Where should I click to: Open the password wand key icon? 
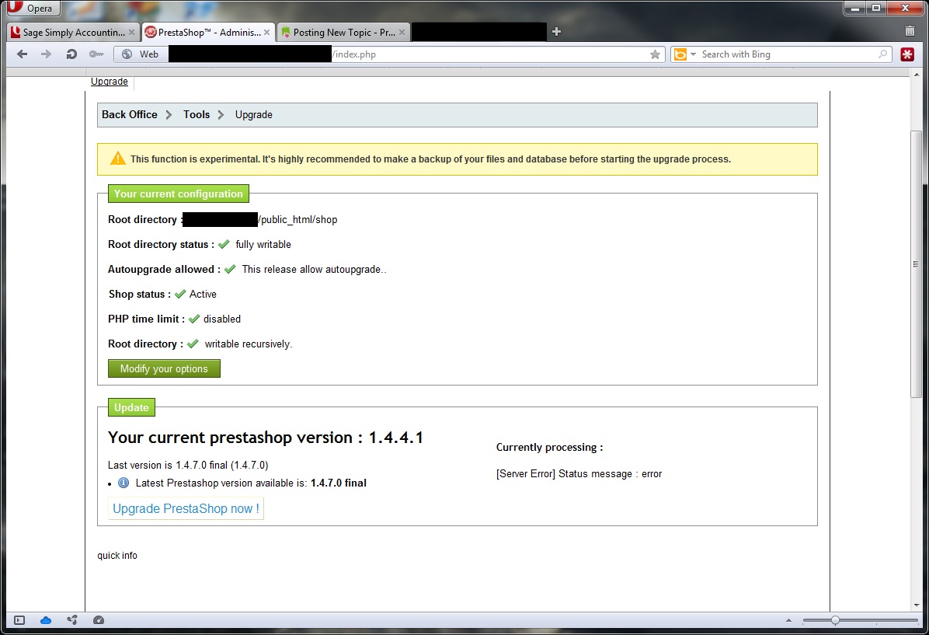coord(96,54)
